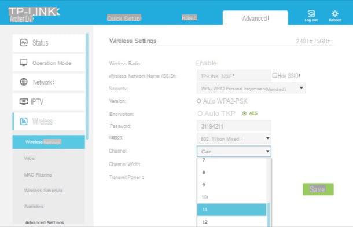Screen dimensions: 353x227
Task: Click the Transmit Power label
Action: [x=126, y=177]
